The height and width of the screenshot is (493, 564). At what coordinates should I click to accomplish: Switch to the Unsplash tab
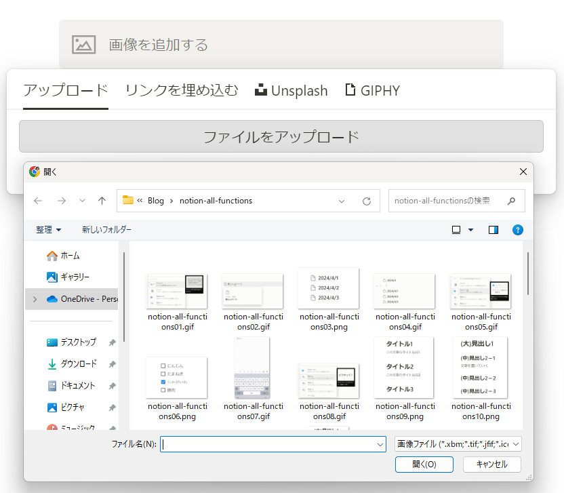point(291,90)
